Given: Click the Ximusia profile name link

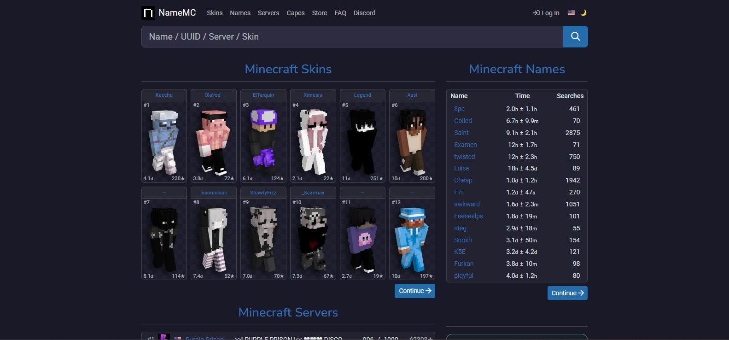Looking at the screenshot, I should 313,95.
